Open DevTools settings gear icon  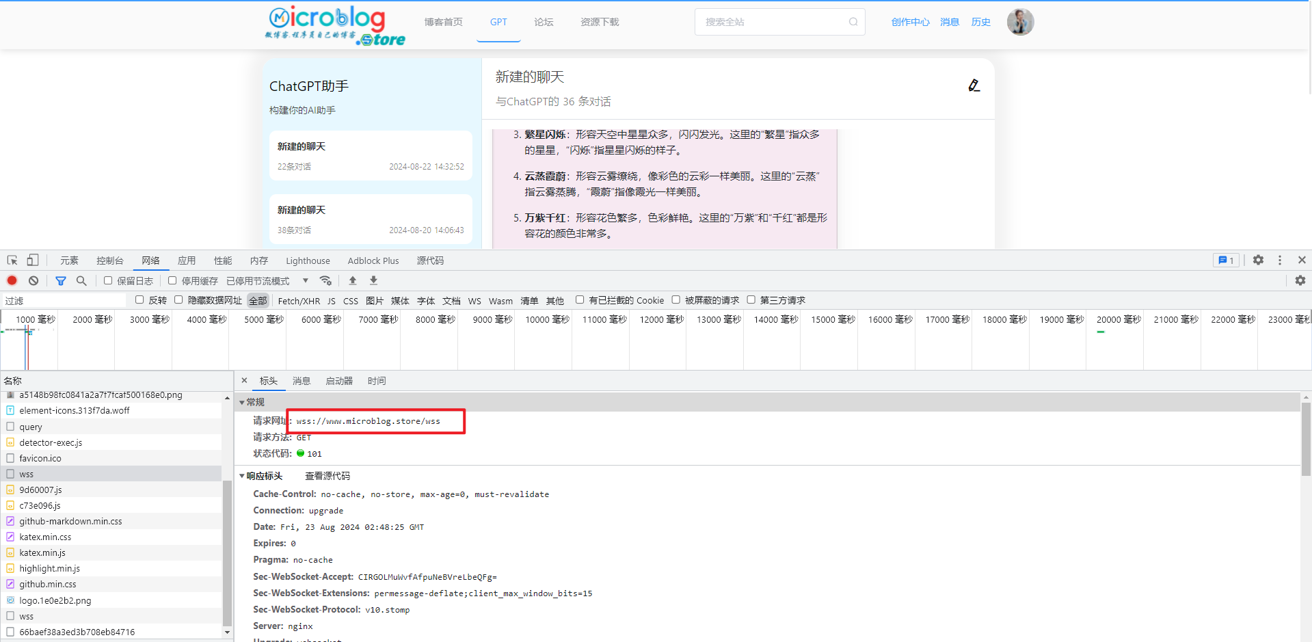pyautogui.click(x=1258, y=260)
